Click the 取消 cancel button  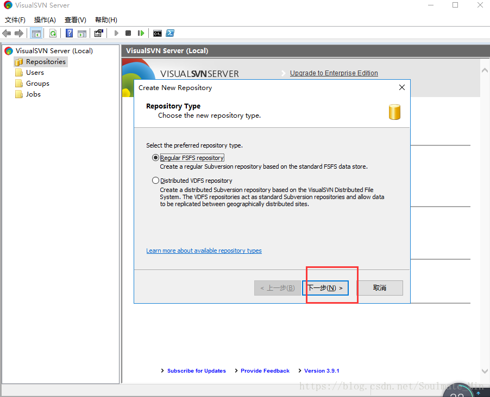pyautogui.click(x=380, y=288)
